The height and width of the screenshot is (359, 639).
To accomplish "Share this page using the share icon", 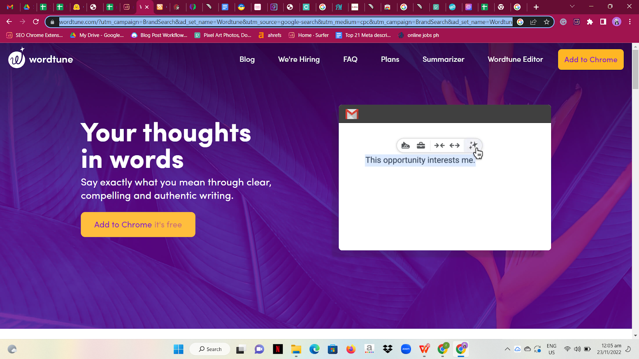I will pyautogui.click(x=533, y=22).
